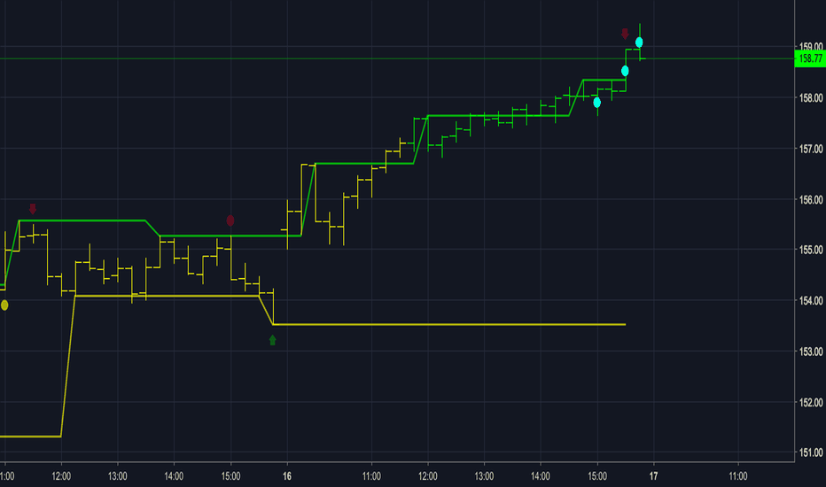Click the green 158.77 current price label
This screenshot has height=487, width=826.
tap(810, 58)
